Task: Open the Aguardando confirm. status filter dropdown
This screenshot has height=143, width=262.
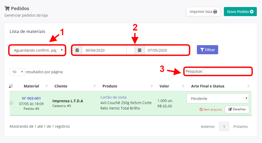Action: click(37, 50)
